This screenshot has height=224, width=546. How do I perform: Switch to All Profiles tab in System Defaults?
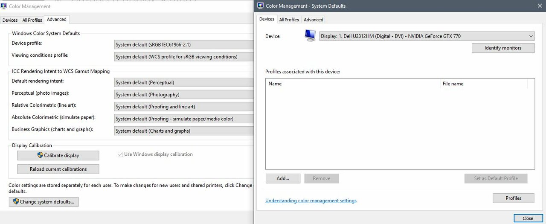click(289, 20)
